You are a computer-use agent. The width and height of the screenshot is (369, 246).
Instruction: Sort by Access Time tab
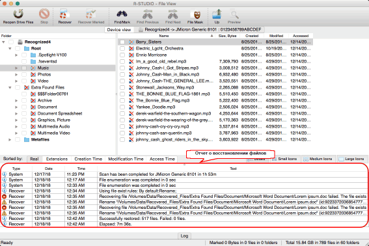coord(162,159)
